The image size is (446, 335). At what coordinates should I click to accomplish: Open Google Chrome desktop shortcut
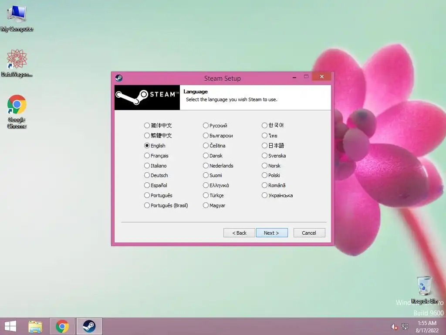click(17, 111)
